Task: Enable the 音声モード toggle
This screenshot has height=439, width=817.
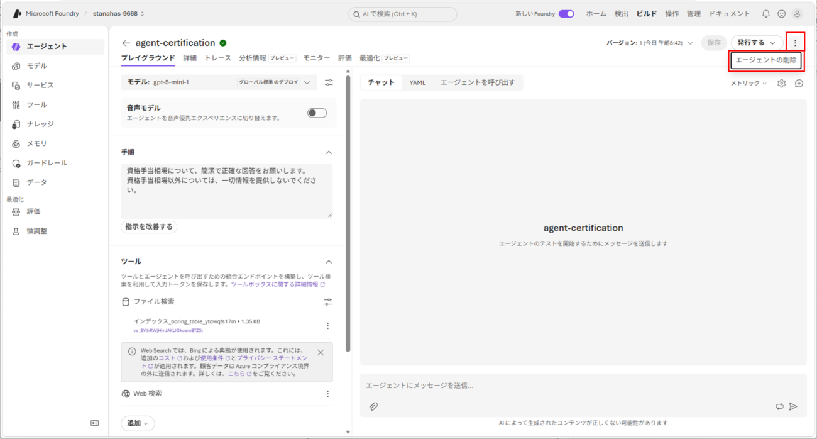Action: coord(317,113)
